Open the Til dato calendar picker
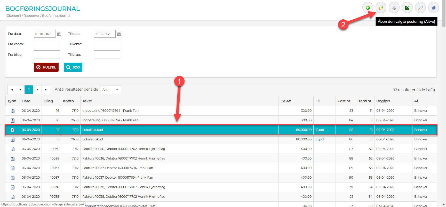Screen dimensions: 446x207 [119, 34]
